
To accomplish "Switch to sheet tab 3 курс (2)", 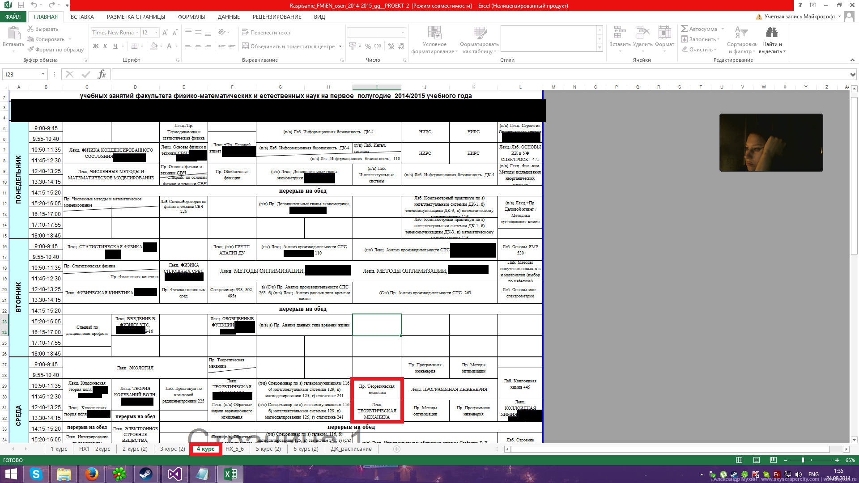I will tap(172, 449).
